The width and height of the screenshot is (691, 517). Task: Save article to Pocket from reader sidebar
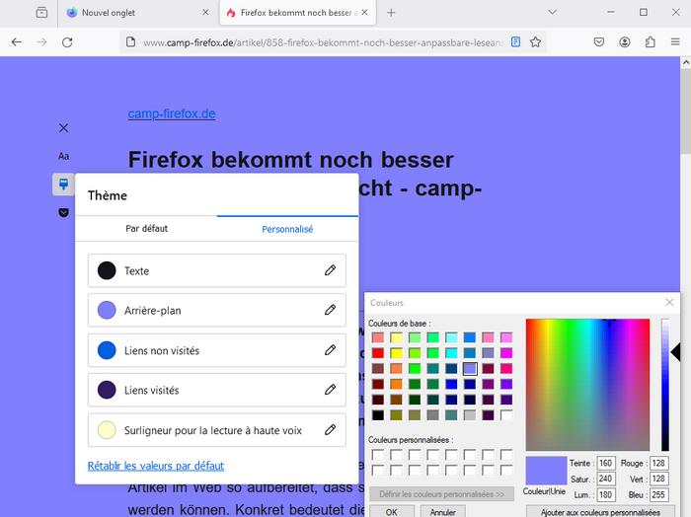pyautogui.click(x=63, y=213)
